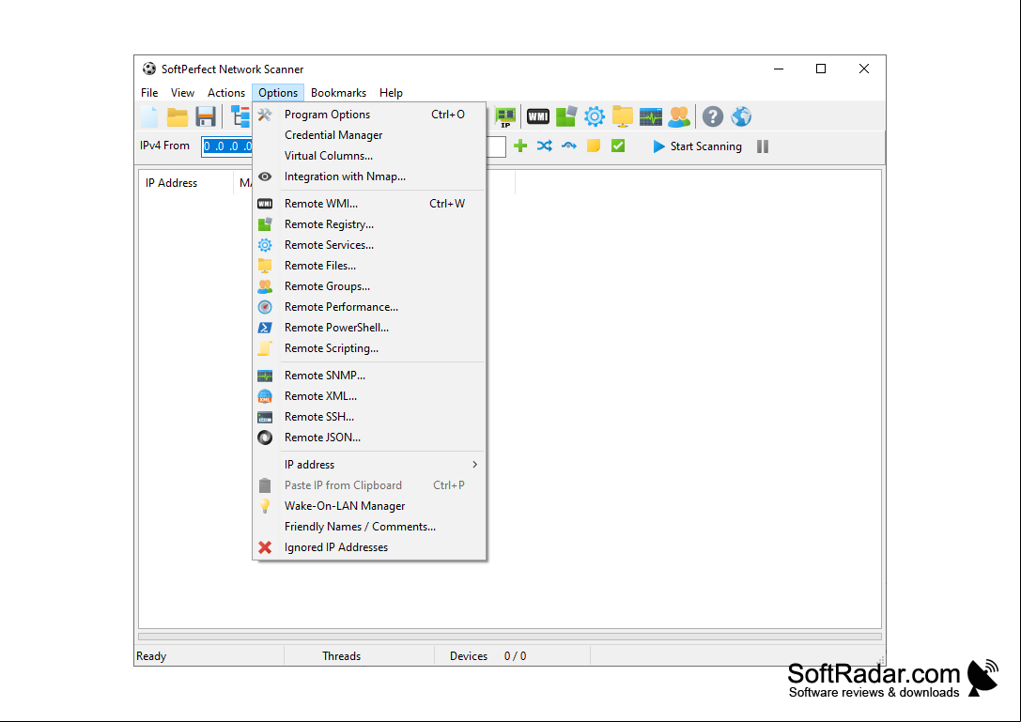Click the green plus add range icon
The image size is (1021, 722).
[520, 146]
